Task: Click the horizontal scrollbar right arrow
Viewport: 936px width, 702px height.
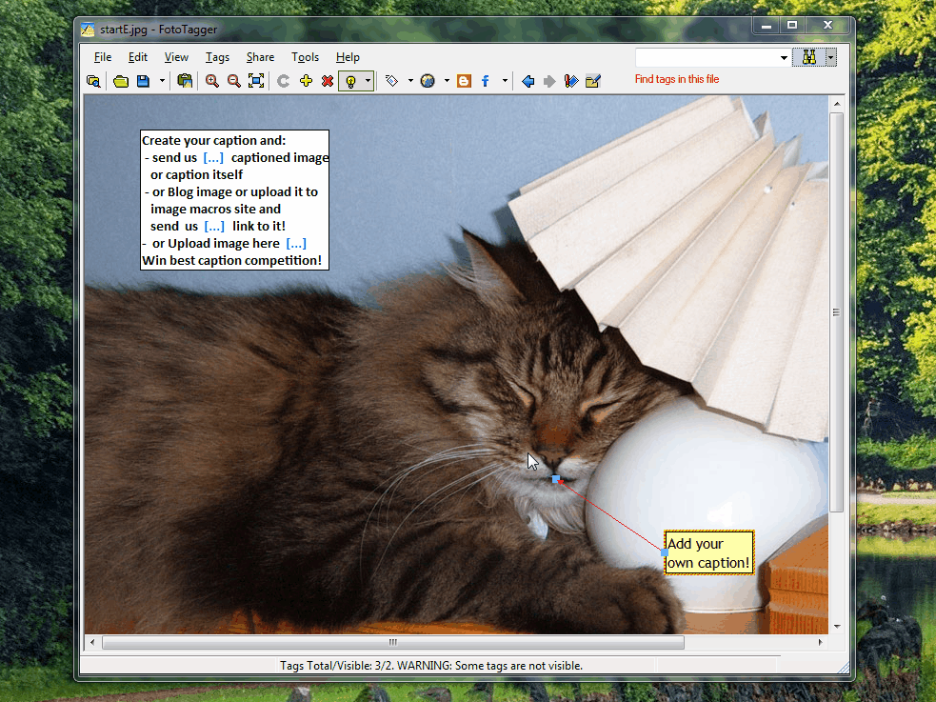Action: [x=820, y=642]
